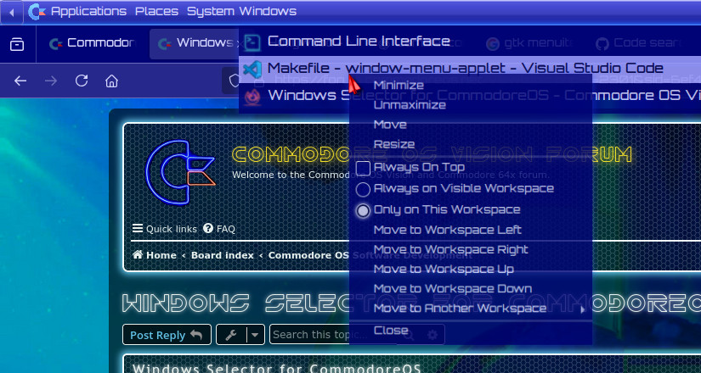Open Firefox tab overview (list all tabs) icon
The width and height of the screenshot is (701, 373).
tap(17, 44)
